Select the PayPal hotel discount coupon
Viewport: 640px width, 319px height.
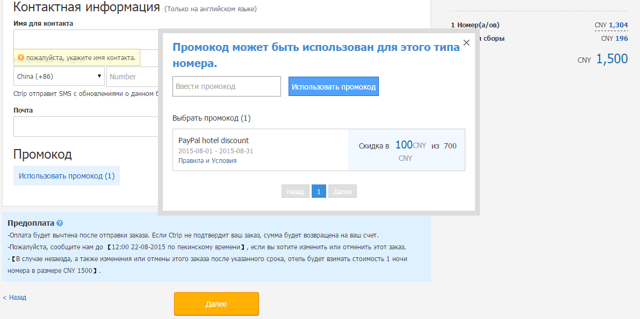coord(319,150)
